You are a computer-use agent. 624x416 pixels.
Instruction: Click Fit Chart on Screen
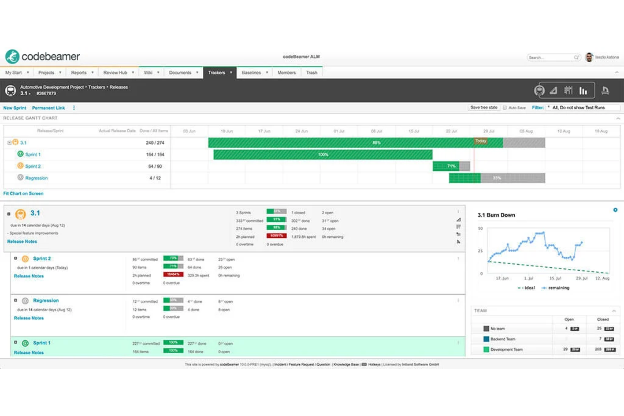pos(23,193)
